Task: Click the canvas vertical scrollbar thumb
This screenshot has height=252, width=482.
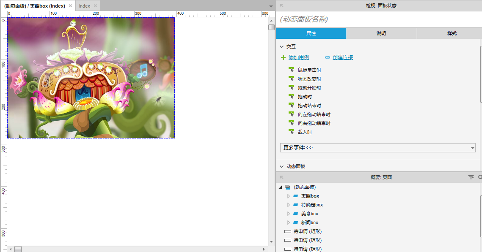Action: coord(271,27)
